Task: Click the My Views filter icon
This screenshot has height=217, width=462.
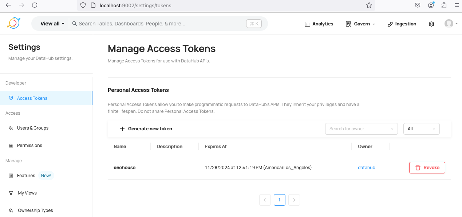Action: click(x=11, y=193)
